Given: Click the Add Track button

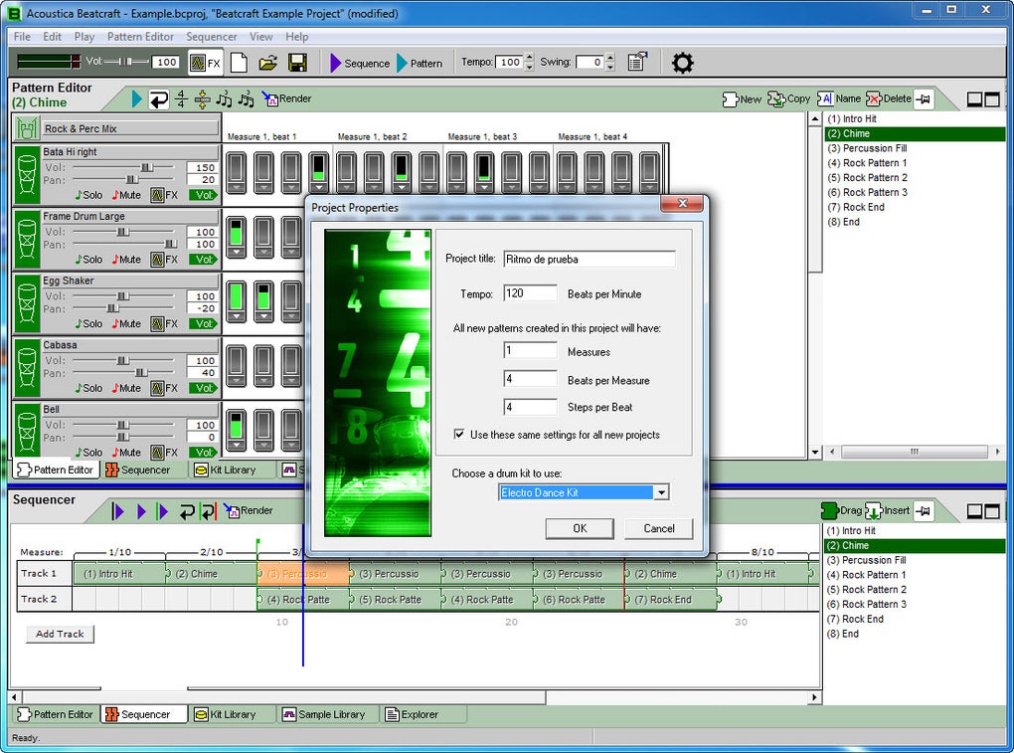Looking at the screenshot, I should coord(60,634).
